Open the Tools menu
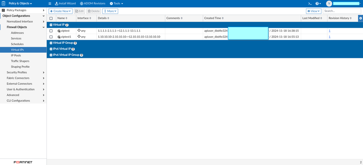Image resolution: width=363 pixels, height=165 pixels. tap(116, 4)
